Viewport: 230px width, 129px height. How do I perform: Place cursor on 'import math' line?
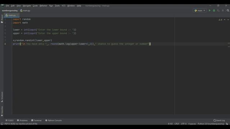coord(20,23)
